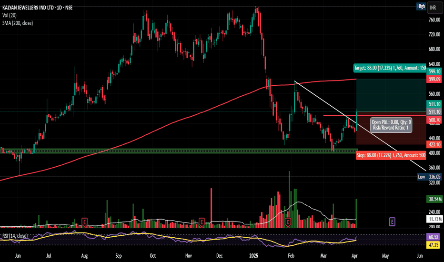Click the Apr label on time axis
This screenshot has width=444, height=262.
(354, 256)
